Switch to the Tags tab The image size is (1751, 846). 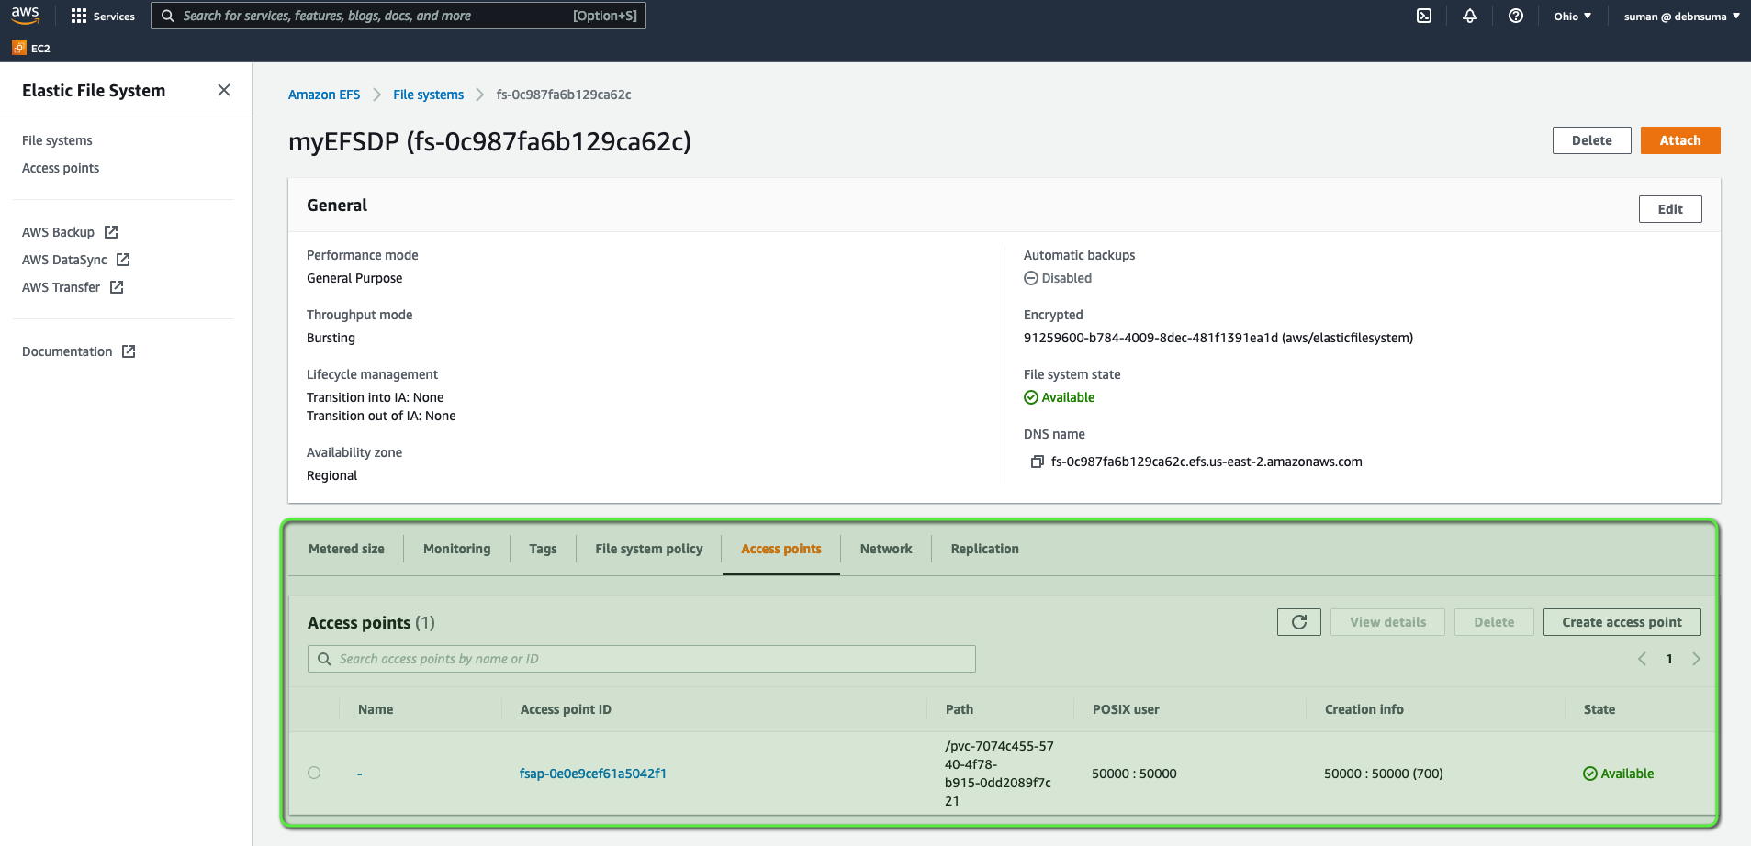(543, 549)
